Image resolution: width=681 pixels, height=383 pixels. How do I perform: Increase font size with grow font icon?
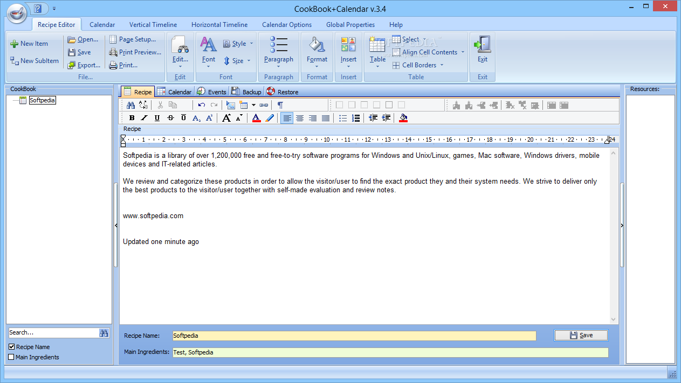point(226,118)
